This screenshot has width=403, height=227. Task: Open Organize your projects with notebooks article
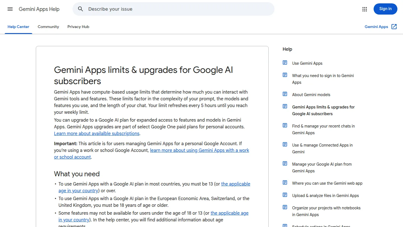pyautogui.click(x=326, y=211)
